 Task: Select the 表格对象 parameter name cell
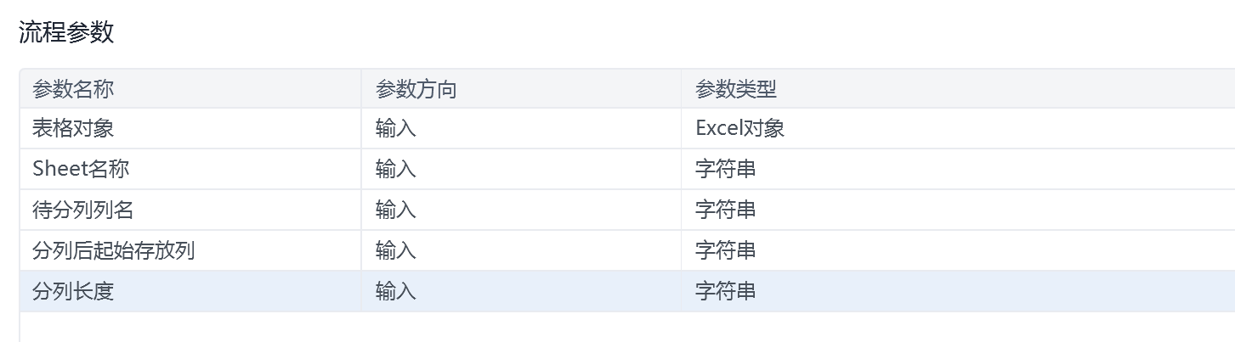(73, 128)
